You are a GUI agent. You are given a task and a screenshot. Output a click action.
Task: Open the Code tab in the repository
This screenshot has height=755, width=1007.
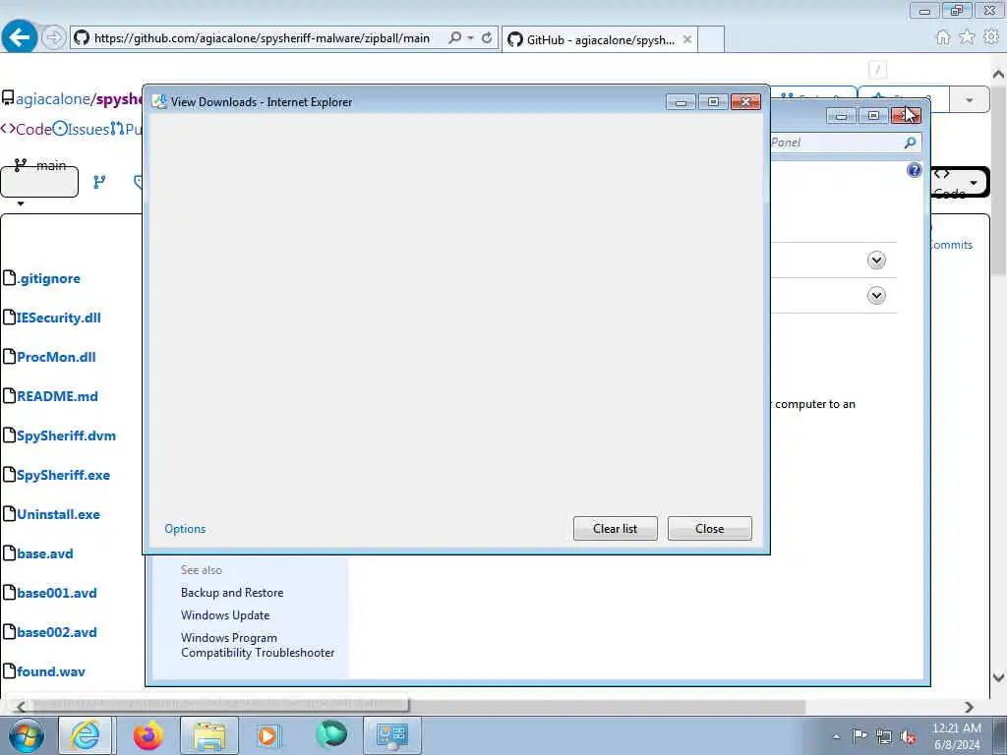(x=26, y=129)
